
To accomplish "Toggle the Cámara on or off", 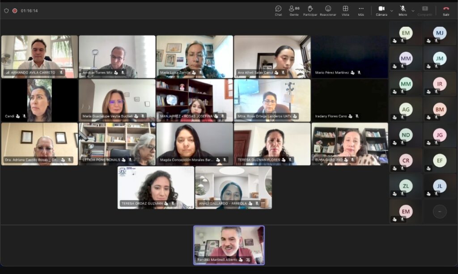I will point(382,11).
